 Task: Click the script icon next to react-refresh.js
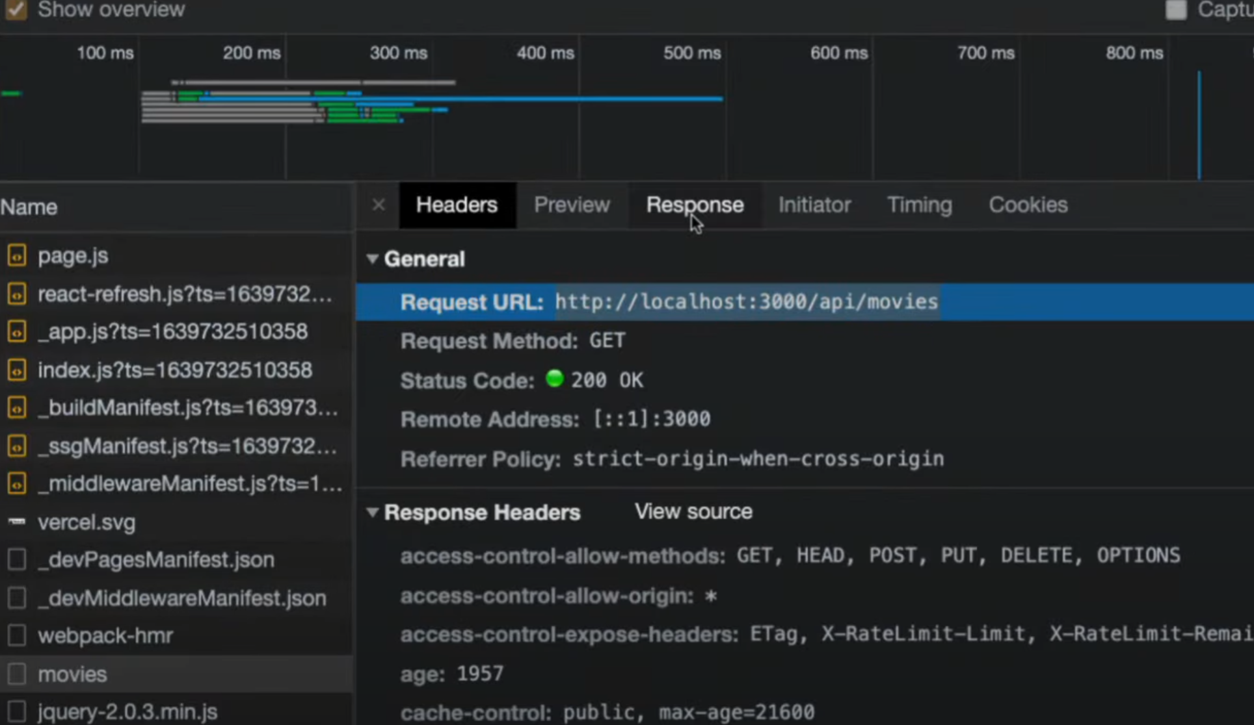click(x=17, y=294)
